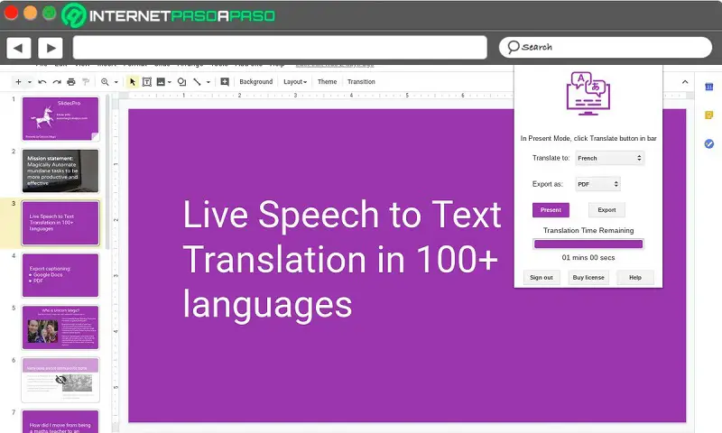The height and width of the screenshot is (433, 722).
Task: Select slide 1 SlidesPro thumbnail
Action: 60,119
